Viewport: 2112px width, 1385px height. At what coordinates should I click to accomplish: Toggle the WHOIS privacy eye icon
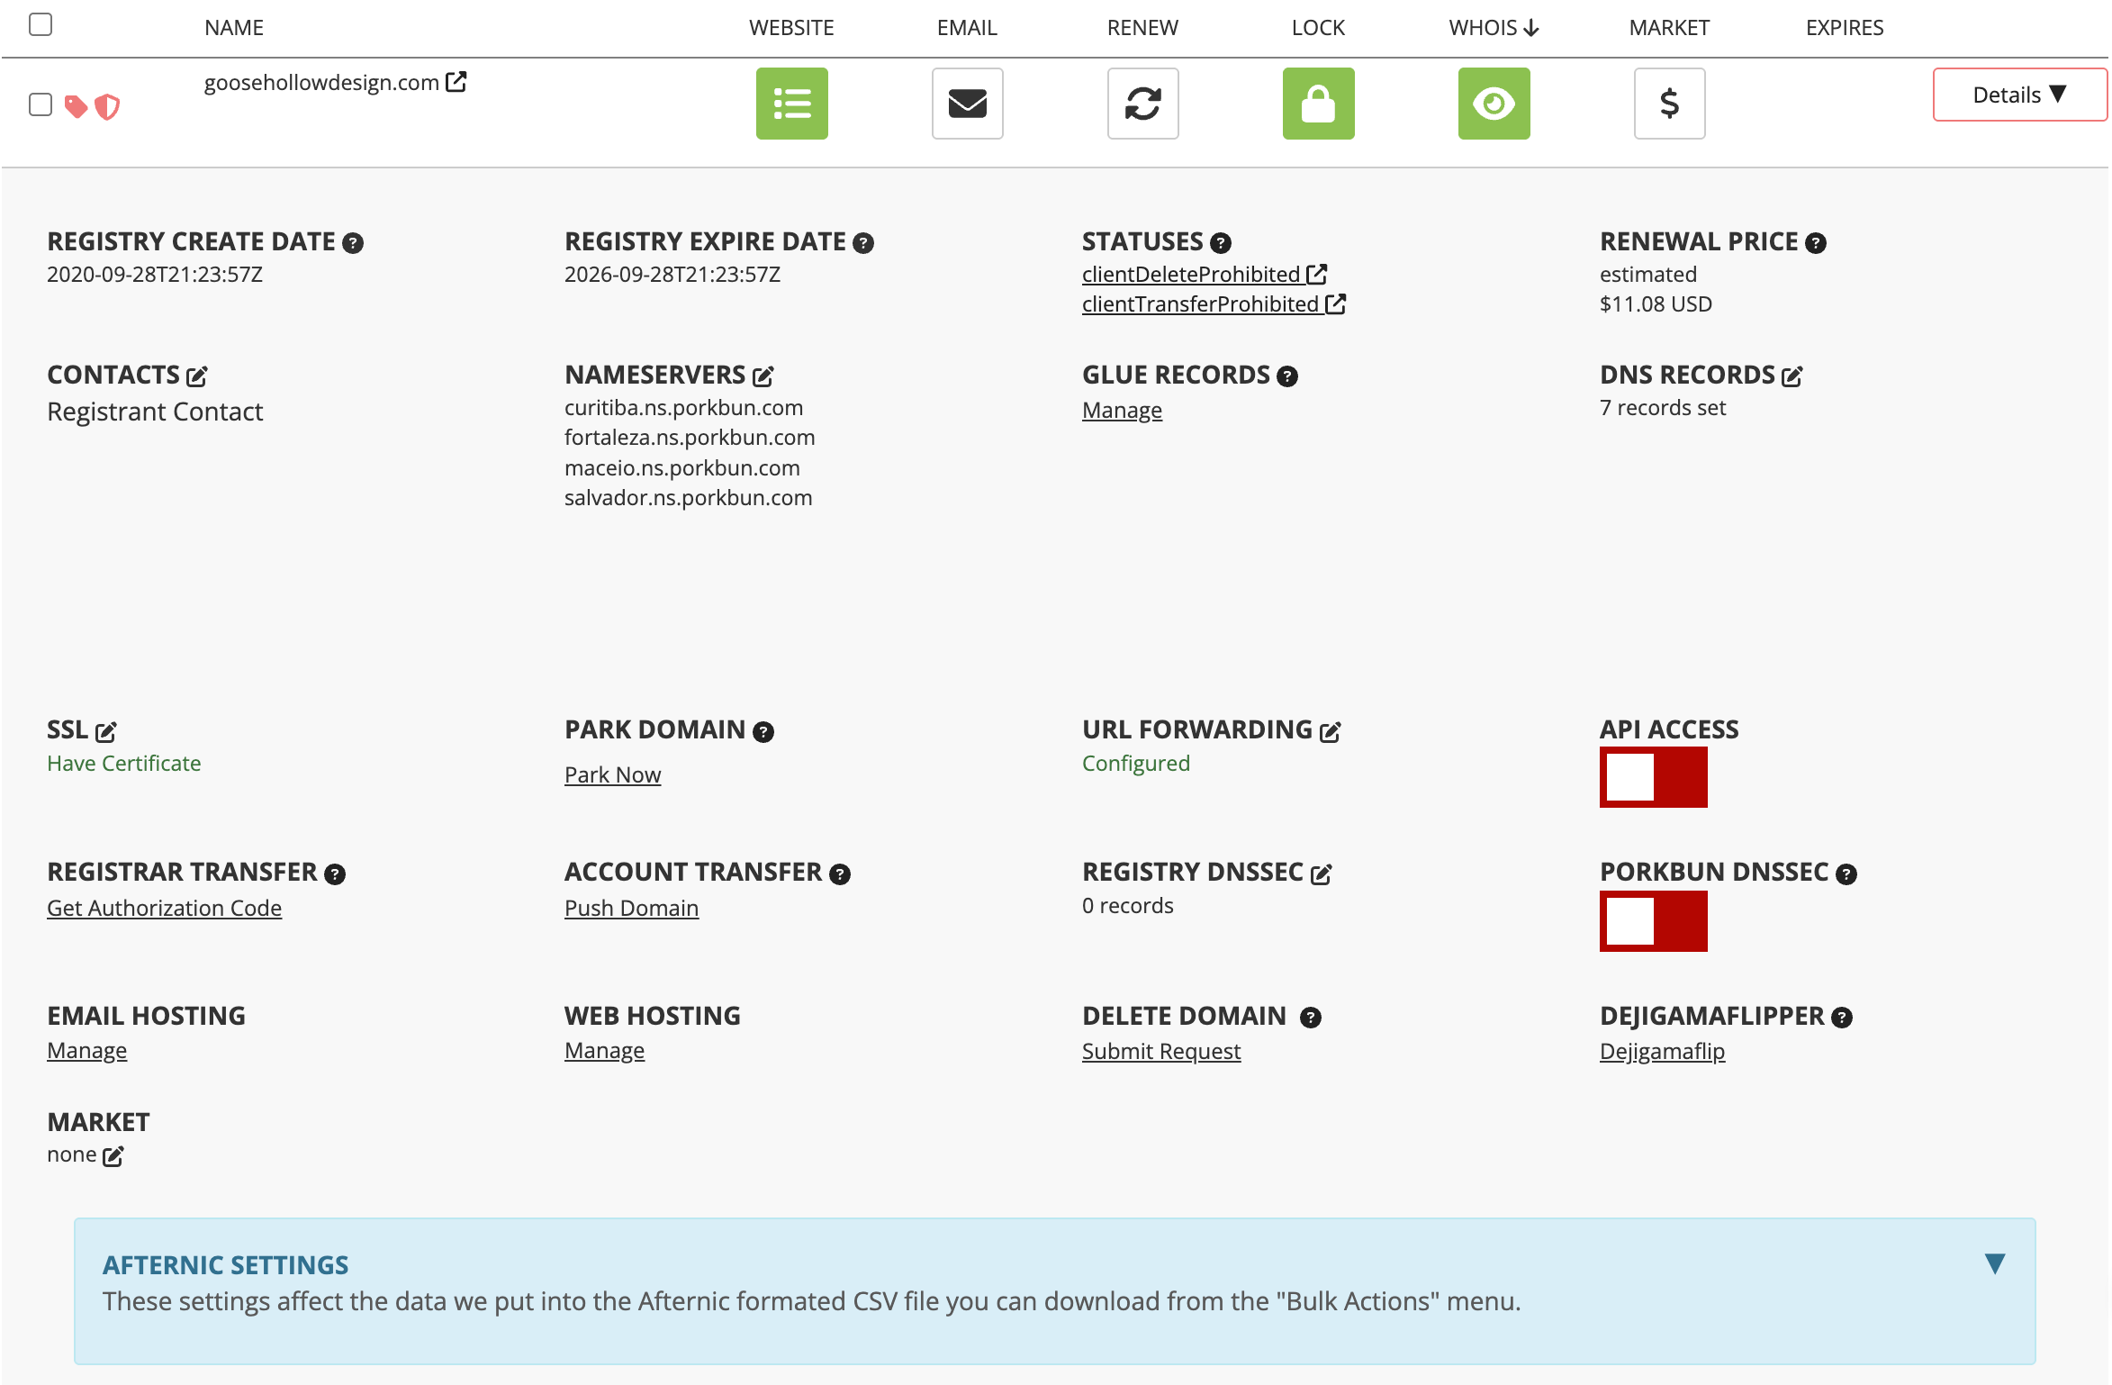click(x=1494, y=104)
